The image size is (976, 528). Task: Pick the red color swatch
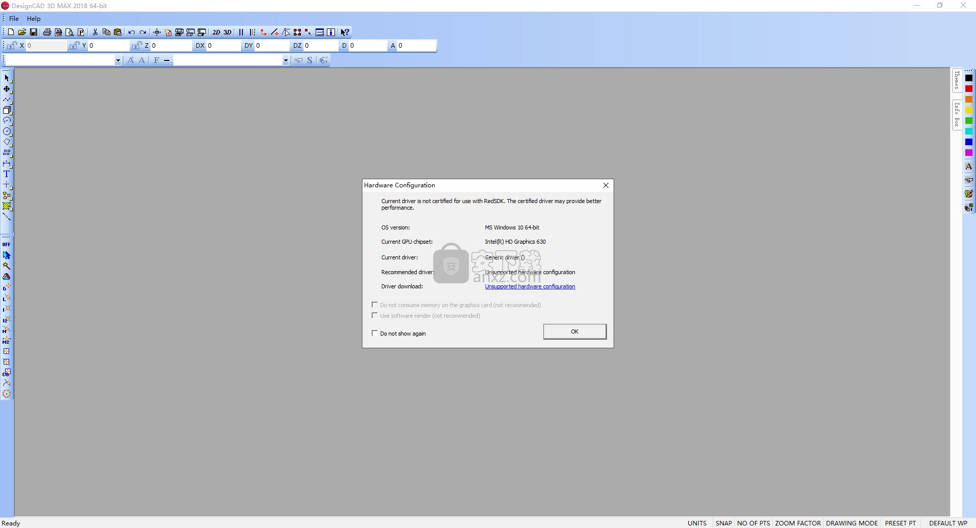pos(969,89)
